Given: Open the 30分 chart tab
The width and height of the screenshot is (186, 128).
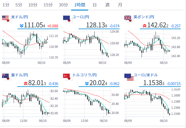Looking at the screenshot, I should 63,5.
